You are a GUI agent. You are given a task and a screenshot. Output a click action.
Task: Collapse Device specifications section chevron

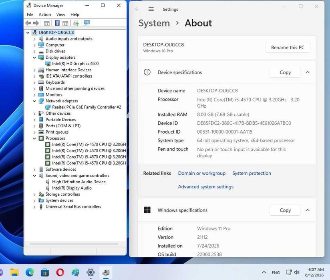point(308,72)
